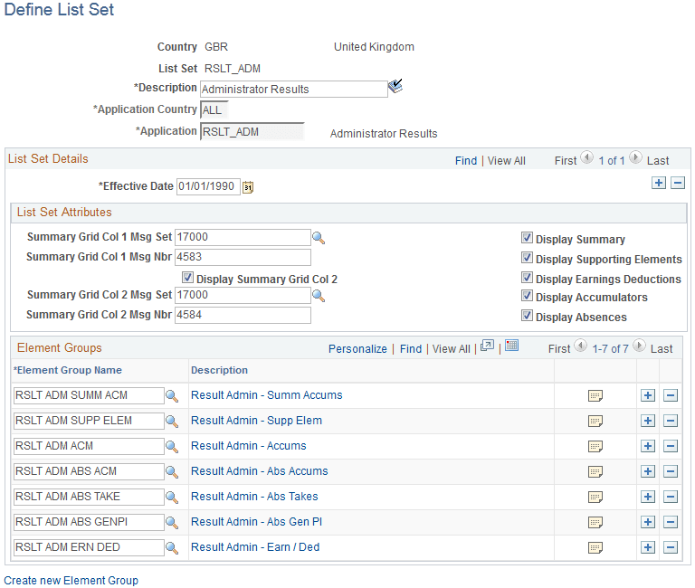695x588 pixels.
Task: Click the RSLT ADM ERN DED name field
Action: (89, 547)
